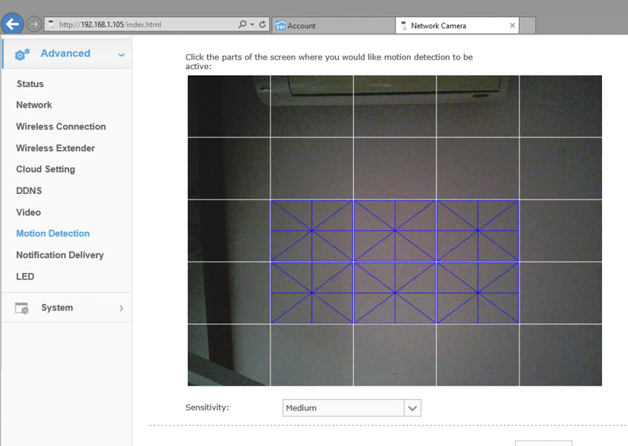628x446 pixels.
Task: Select Motion Detection in sidebar
Action: pyautogui.click(x=53, y=233)
